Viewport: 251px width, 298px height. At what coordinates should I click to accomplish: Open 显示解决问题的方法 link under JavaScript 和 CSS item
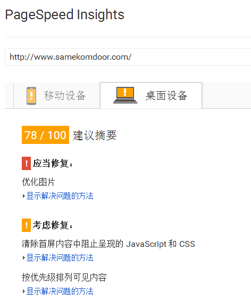click(60, 258)
